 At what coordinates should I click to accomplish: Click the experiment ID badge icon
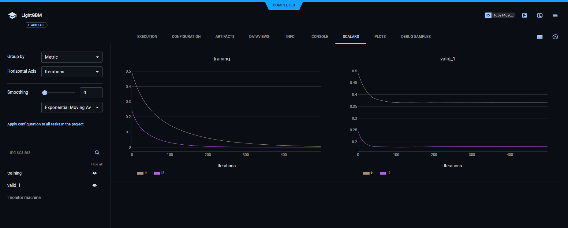488,15
